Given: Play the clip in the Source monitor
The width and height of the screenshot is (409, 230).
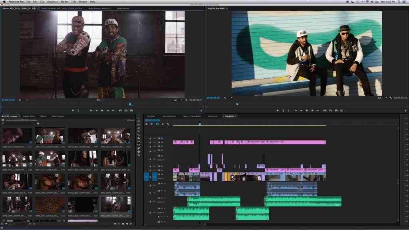Looking at the screenshot, I should pyautogui.click(x=102, y=110).
